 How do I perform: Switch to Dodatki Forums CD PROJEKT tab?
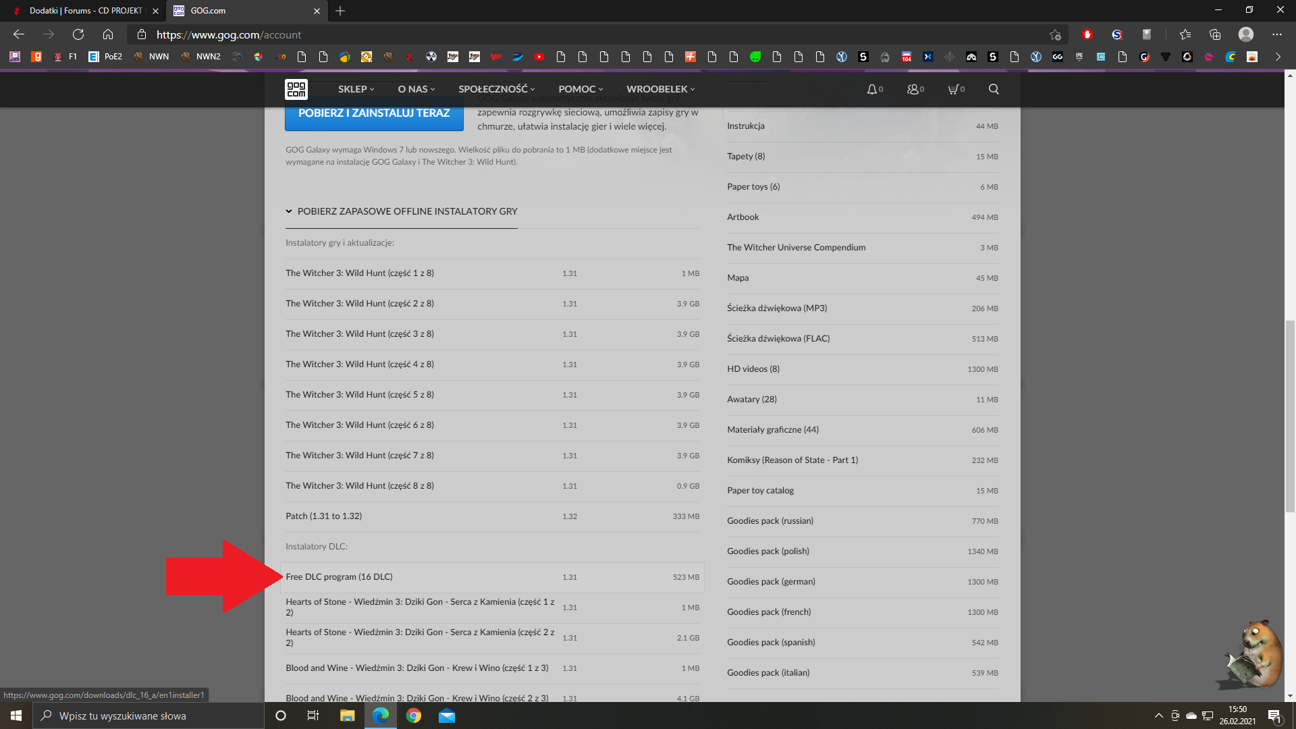(x=86, y=11)
